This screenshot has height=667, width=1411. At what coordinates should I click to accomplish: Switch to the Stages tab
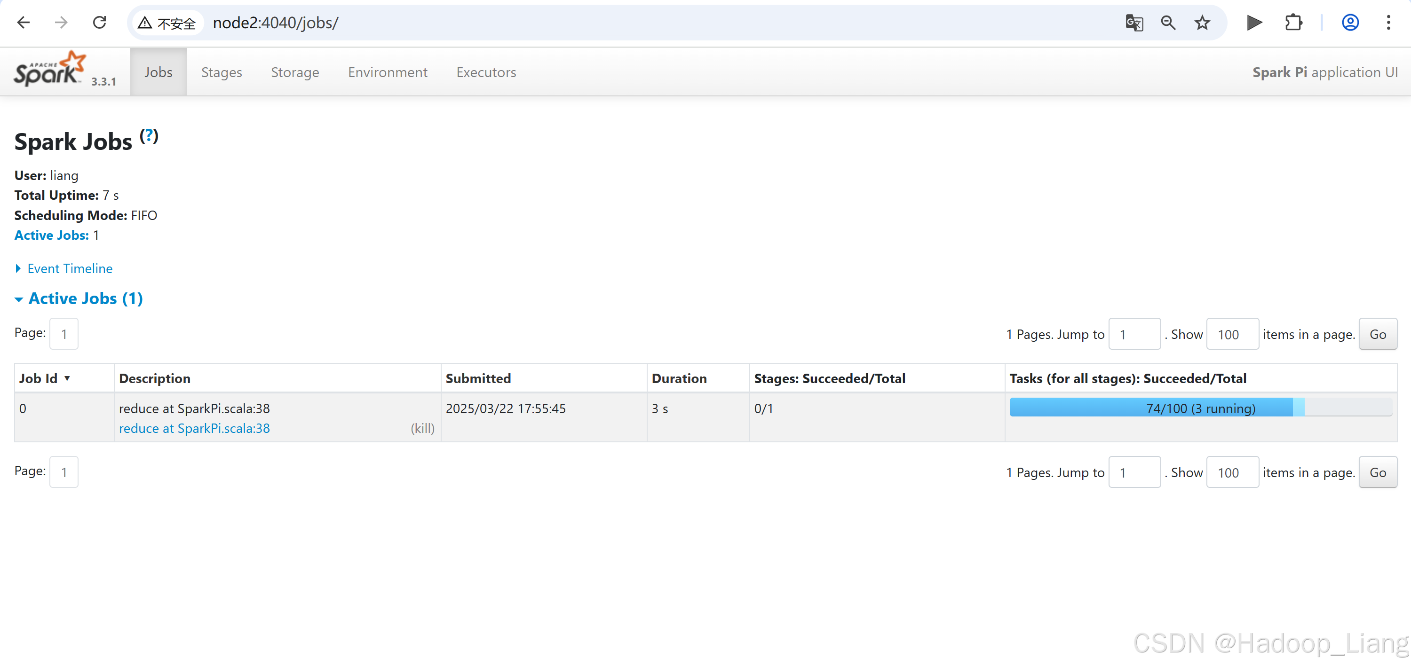[x=221, y=72]
